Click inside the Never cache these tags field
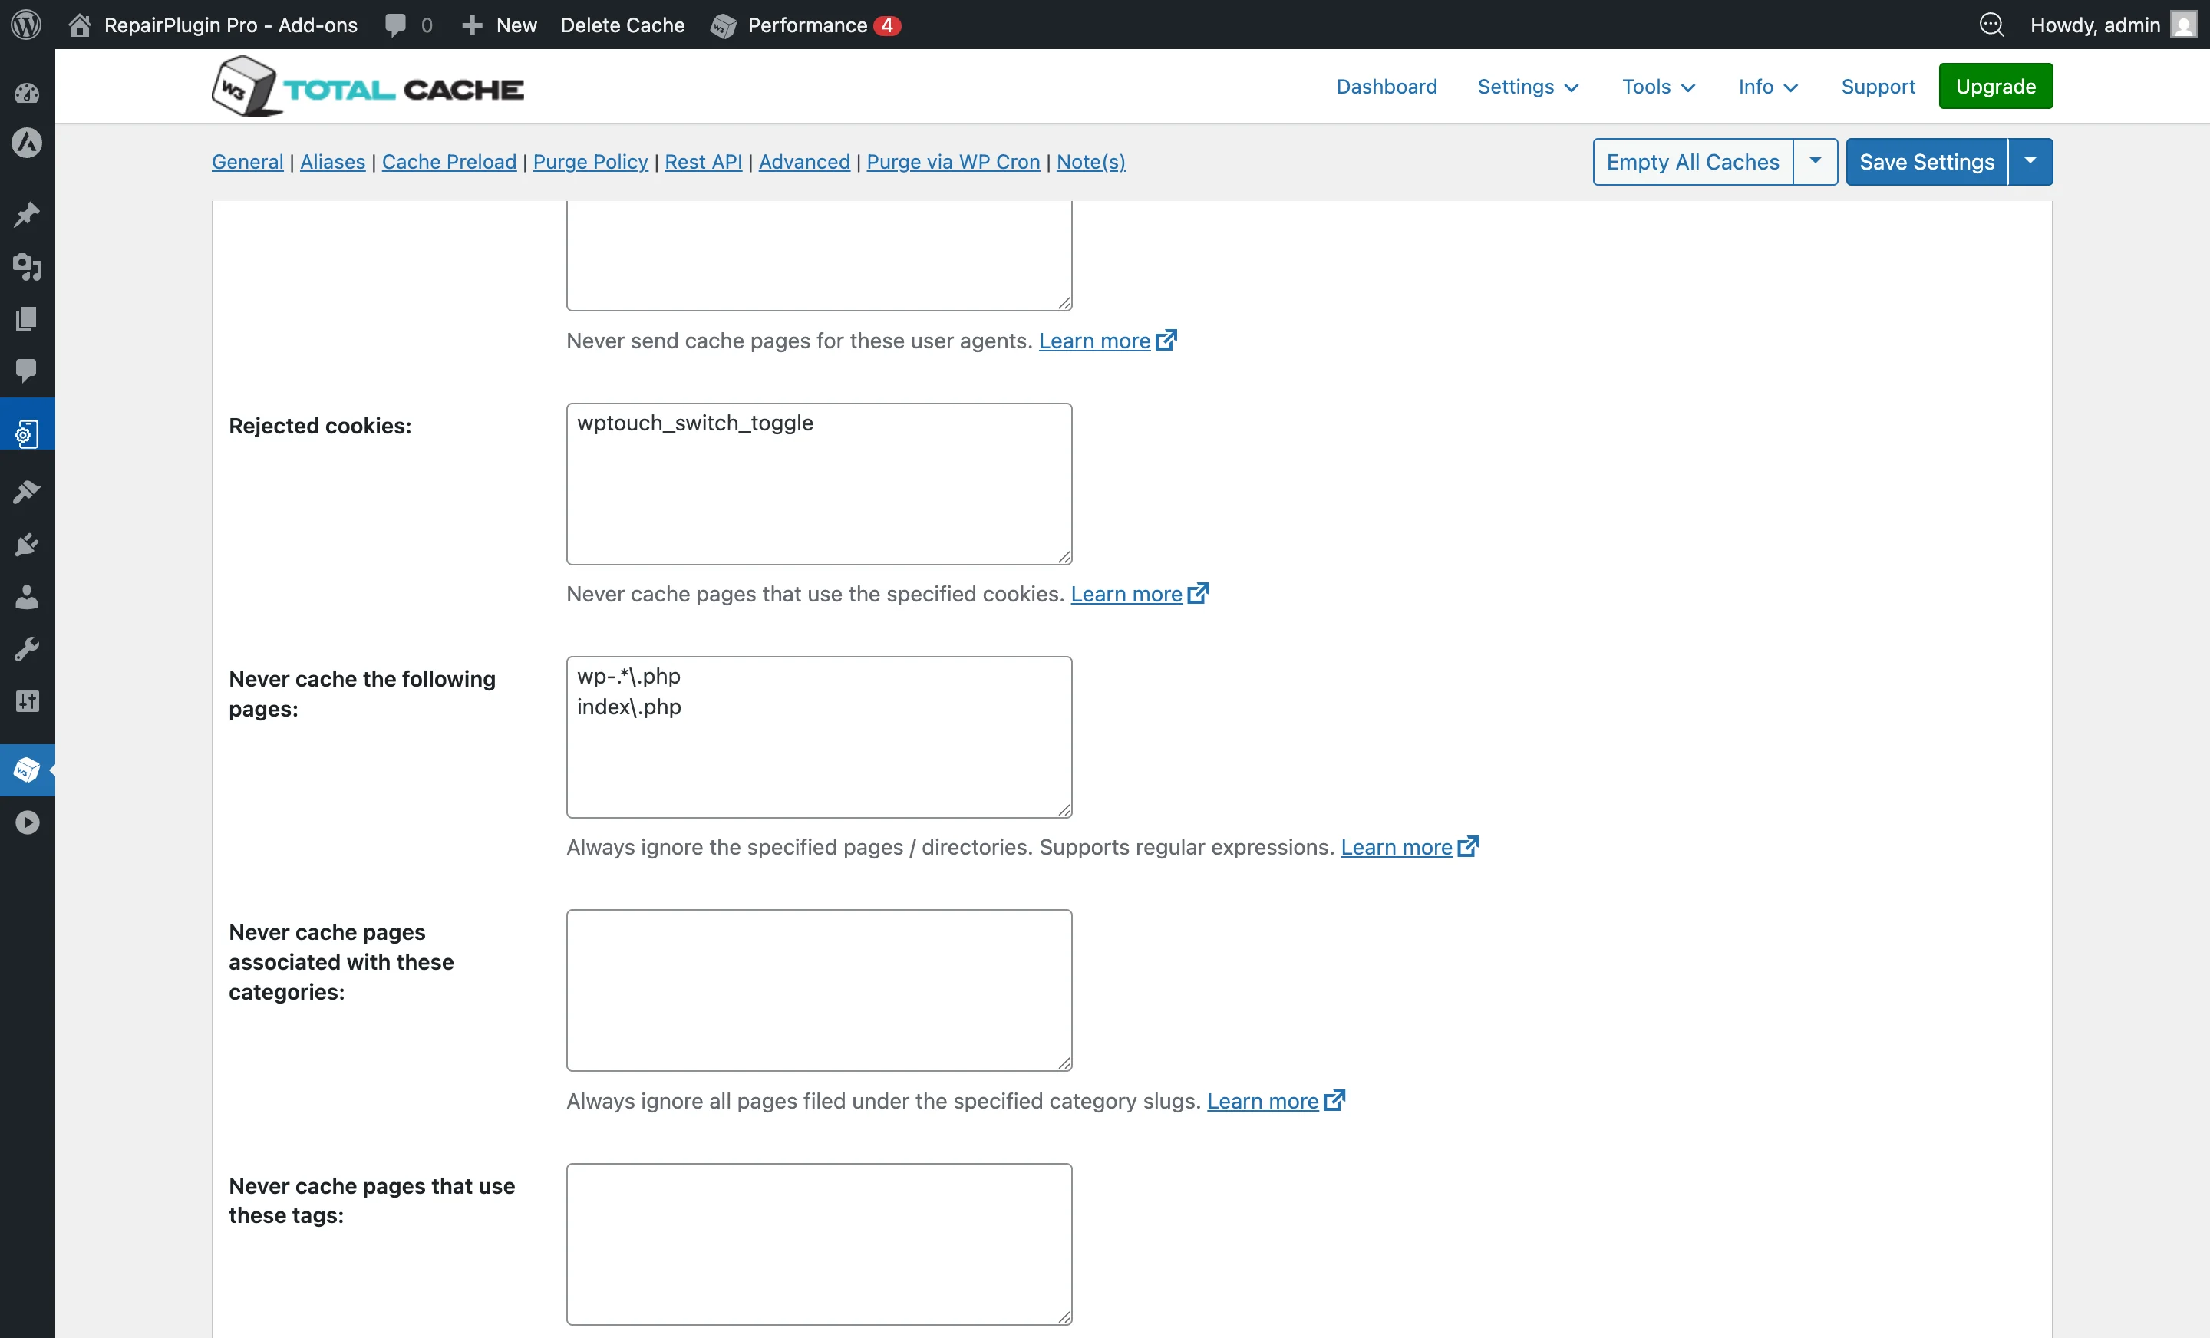Image resolution: width=2210 pixels, height=1338 pixels. point(818,1244)
